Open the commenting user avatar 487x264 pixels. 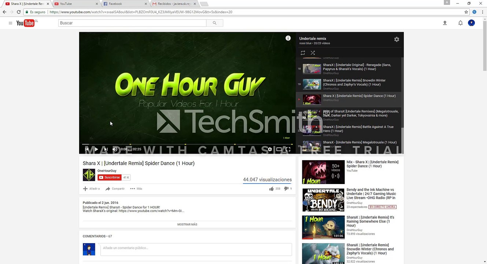(x=89, y=249)
